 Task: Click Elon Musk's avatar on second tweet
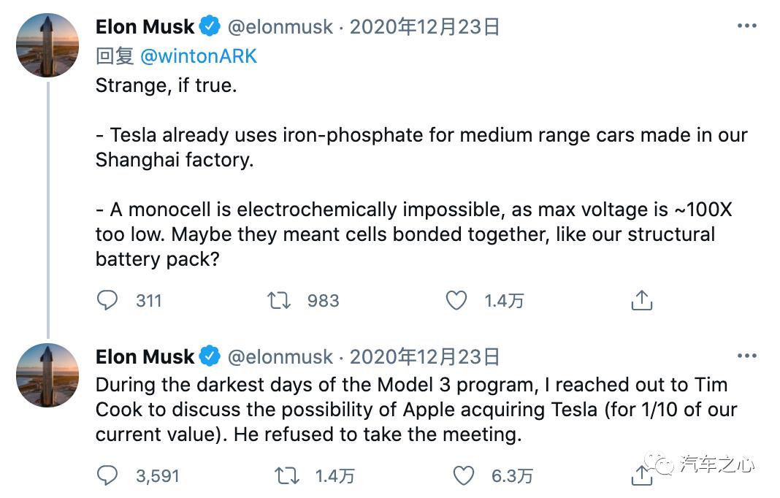tap(47, 374)
